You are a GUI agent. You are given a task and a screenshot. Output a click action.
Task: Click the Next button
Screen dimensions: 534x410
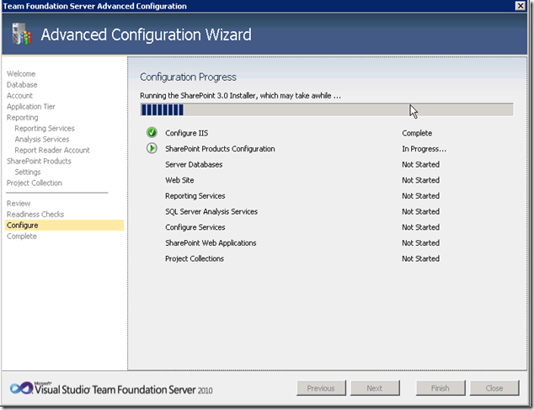(x=375, y=388)
